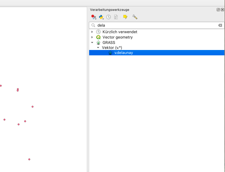Toggle edit features in-place icon

(x=125, y=17)
